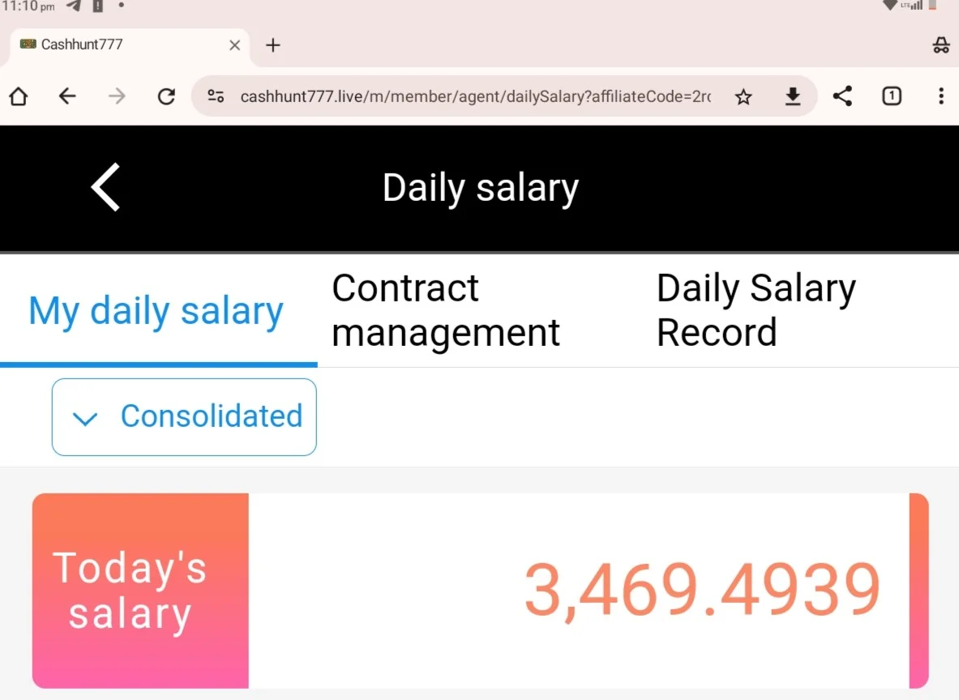This screenshot has width=959, height=700.
Task: Click the address bar URL field
Action: point(475,96)
